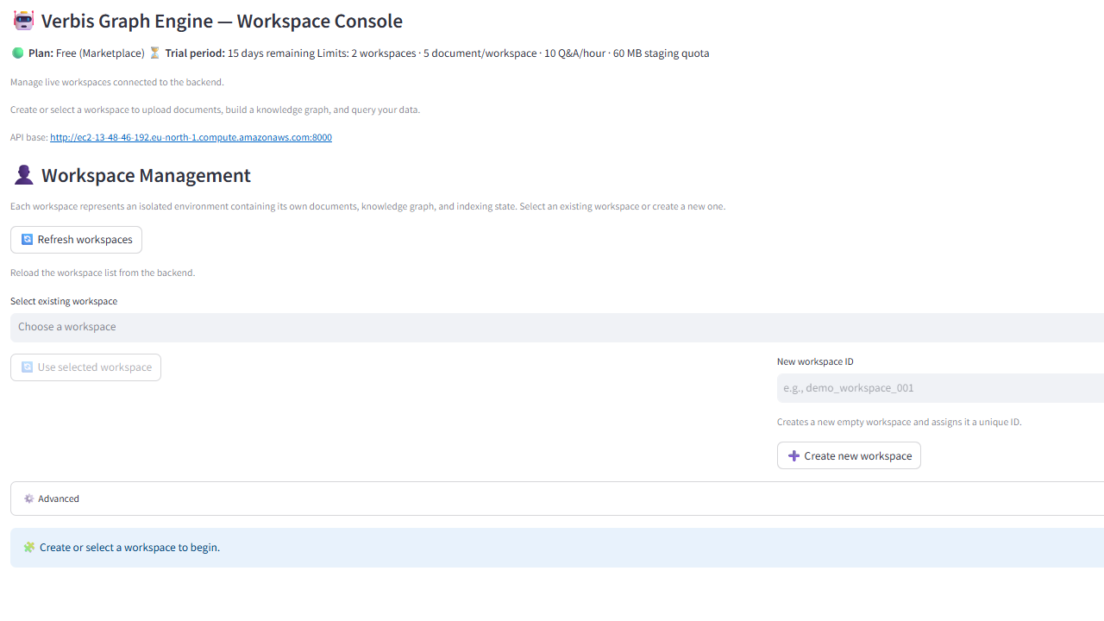1104x621 pixels.
Task: Click the Refresh workspaces button
Action: 76,240
